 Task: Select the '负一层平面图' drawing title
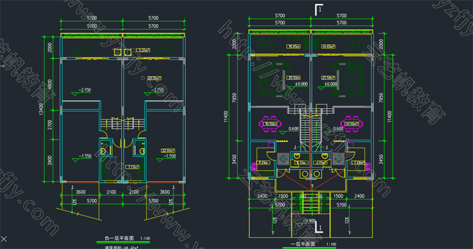click(x=119, y=238)
